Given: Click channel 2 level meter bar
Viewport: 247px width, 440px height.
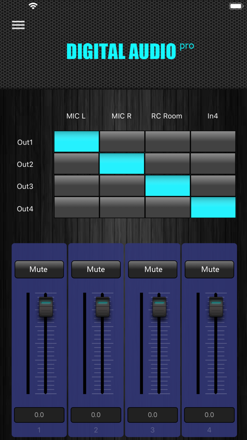Looking at the screenshot, I should click(85, 343).
